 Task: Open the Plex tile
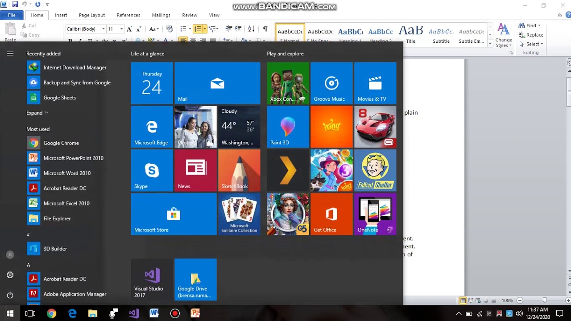(x=288, y=170)
